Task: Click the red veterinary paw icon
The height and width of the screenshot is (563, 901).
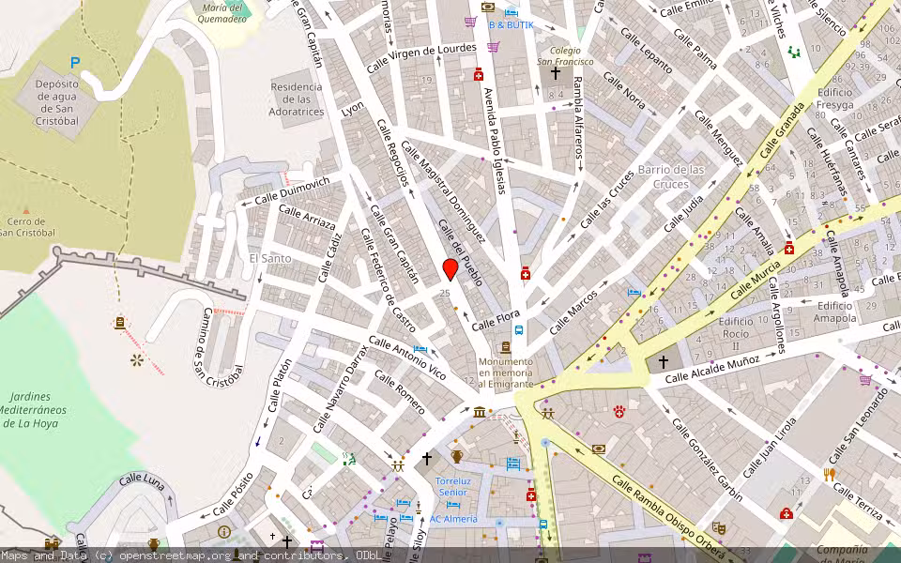Action: tap(619, 410)
